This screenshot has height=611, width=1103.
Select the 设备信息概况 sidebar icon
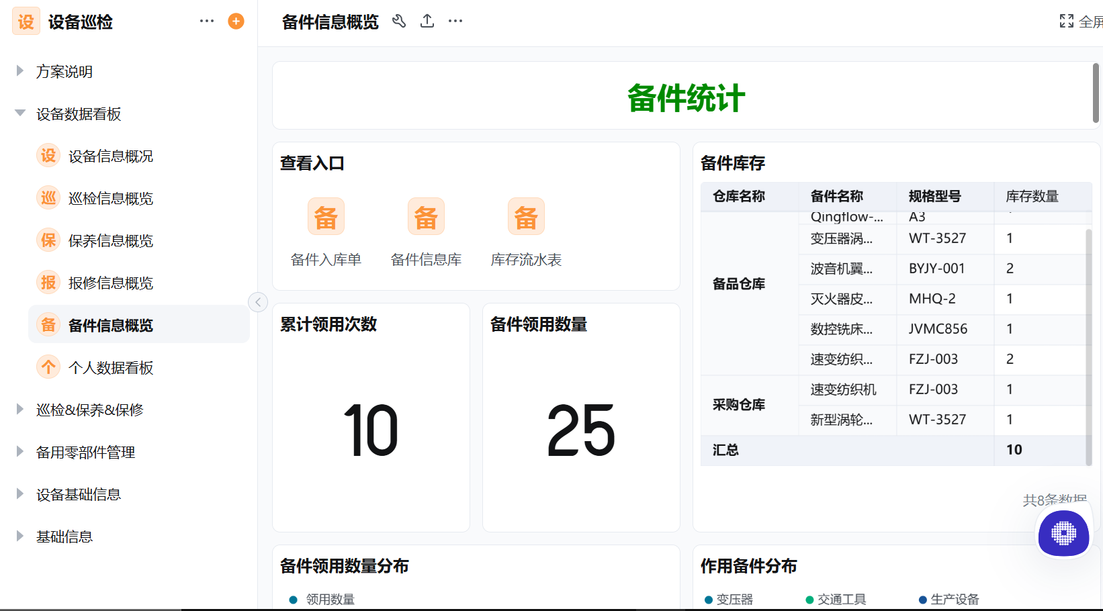tap(48, 155)
